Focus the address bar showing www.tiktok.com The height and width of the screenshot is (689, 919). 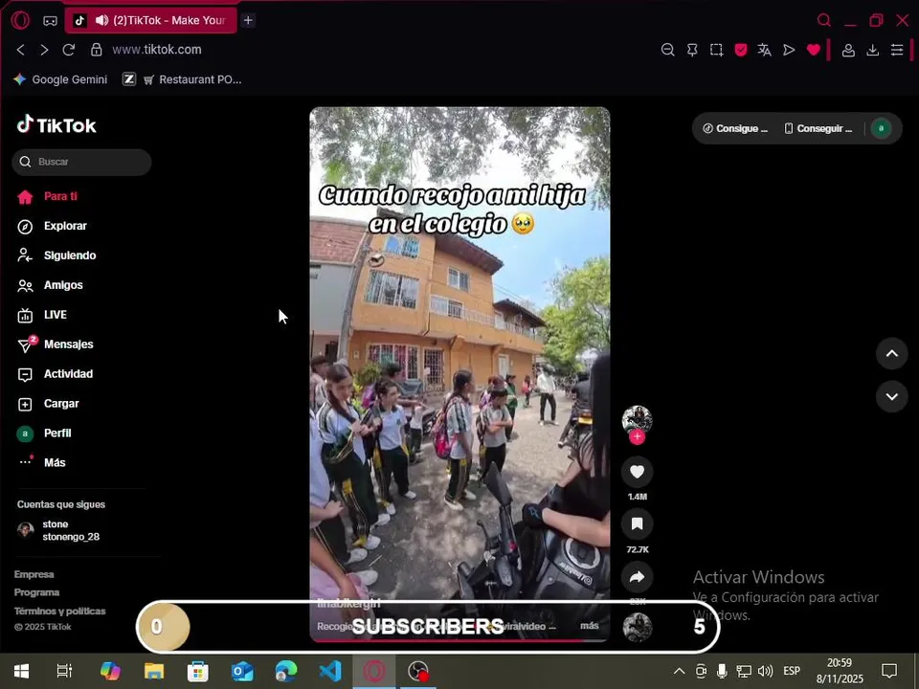(x=156, y=50)
